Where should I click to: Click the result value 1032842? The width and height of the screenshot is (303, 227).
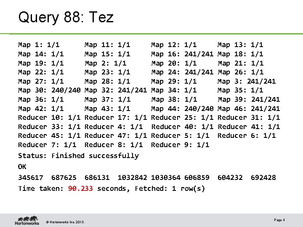pos(133,177)
